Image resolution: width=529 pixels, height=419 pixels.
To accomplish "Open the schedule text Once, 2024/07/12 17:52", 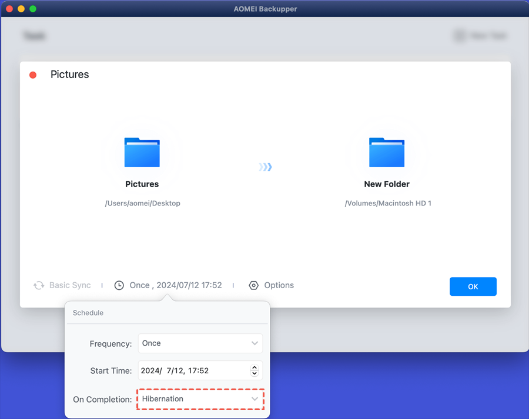I will point(176,285).
